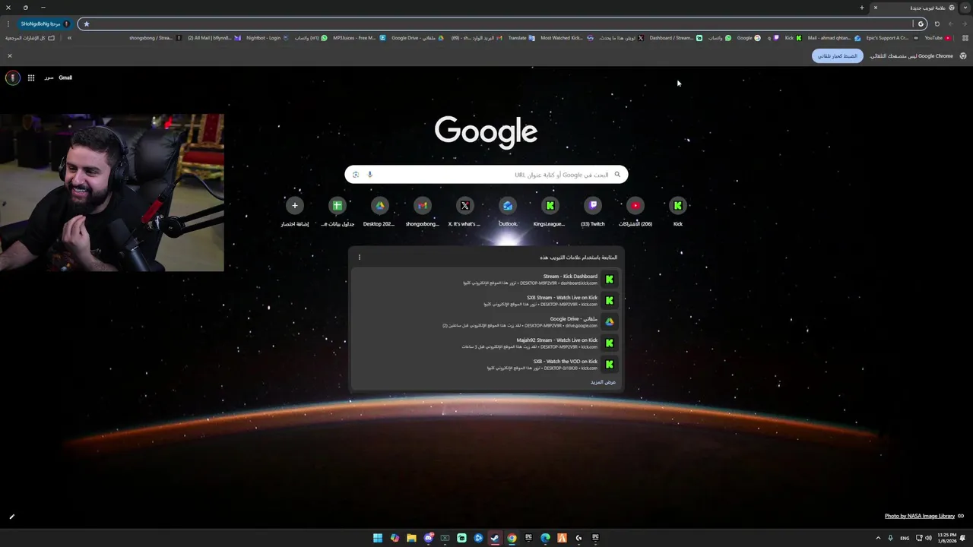Open volume control in system tray
The height and width of the screenshot is (547, 973).
click(928, 538)
